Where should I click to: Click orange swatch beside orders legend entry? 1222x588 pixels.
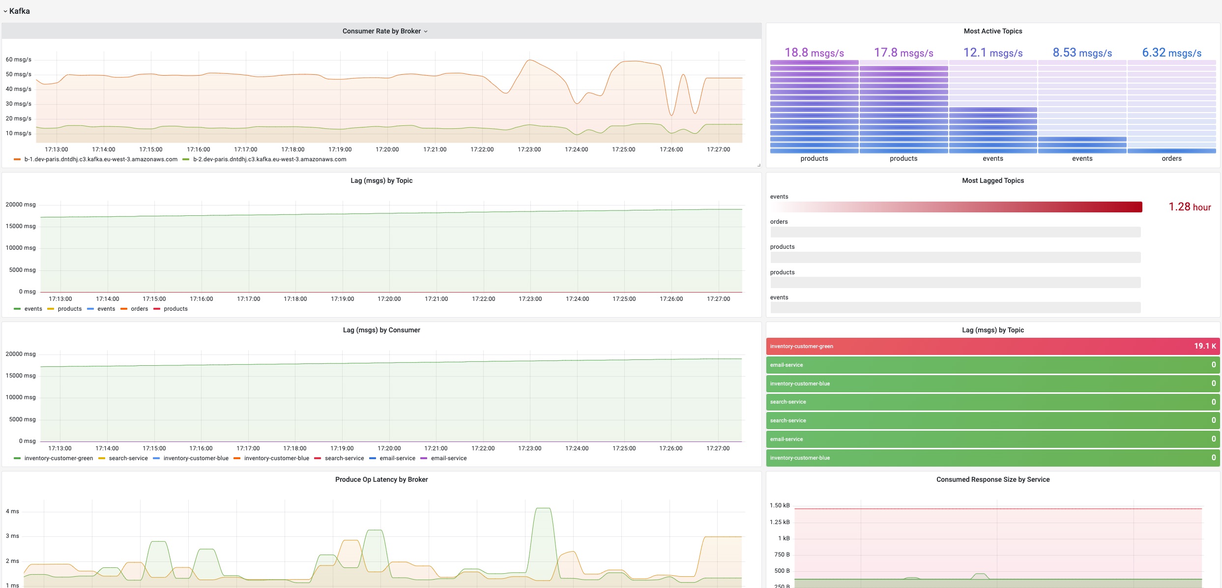pos(124,309)
